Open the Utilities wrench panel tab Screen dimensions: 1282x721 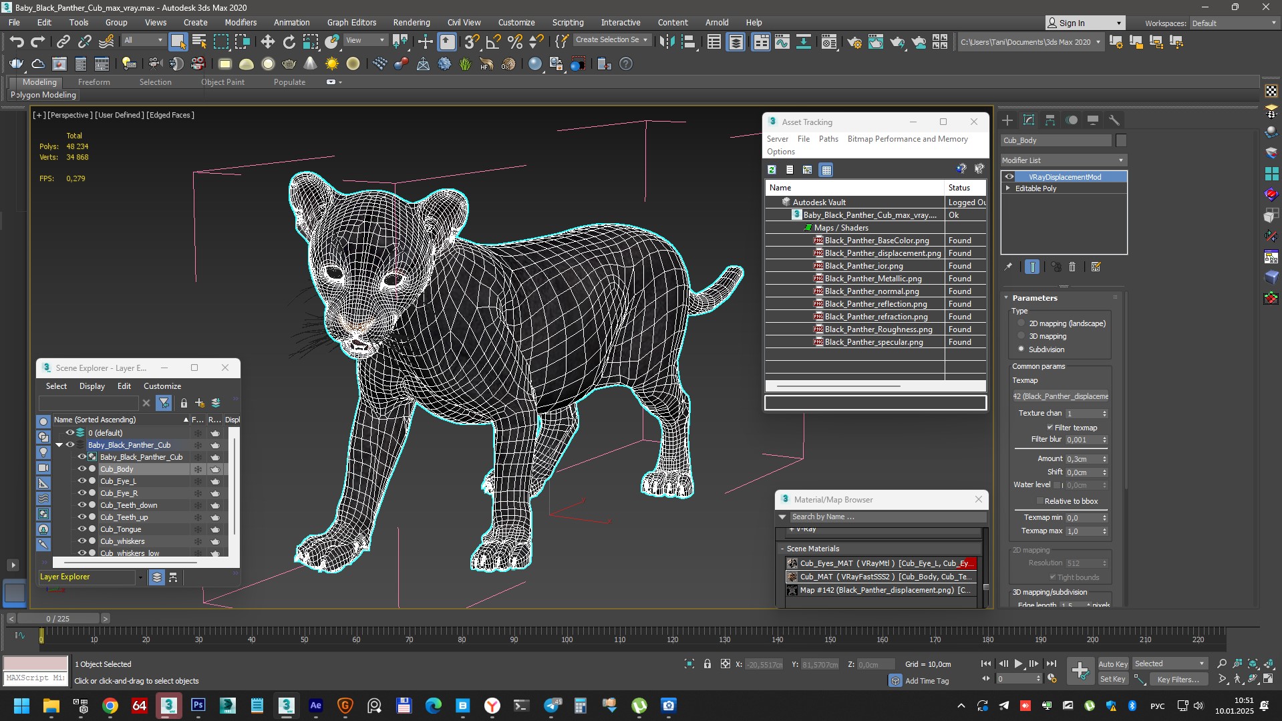[x=1114, y=120]
